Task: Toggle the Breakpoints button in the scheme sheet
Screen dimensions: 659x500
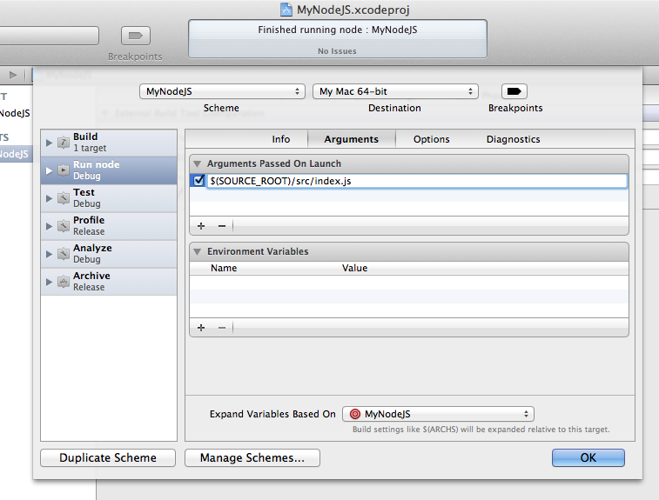Action: click(514, 91)
